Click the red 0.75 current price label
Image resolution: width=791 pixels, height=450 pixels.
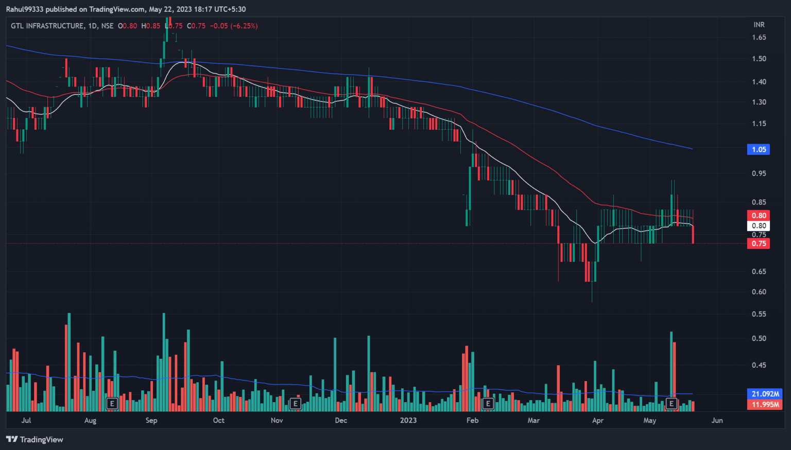(758, 244)
